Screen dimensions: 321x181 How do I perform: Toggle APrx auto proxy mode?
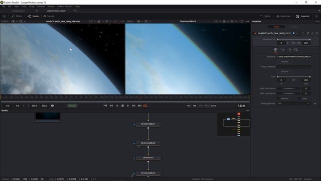[x=207, y=106]
